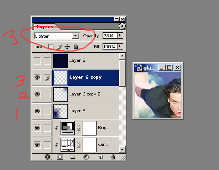Click the palette resize grip corner
This screenshot has width=219, height=170.
(123, 157)
